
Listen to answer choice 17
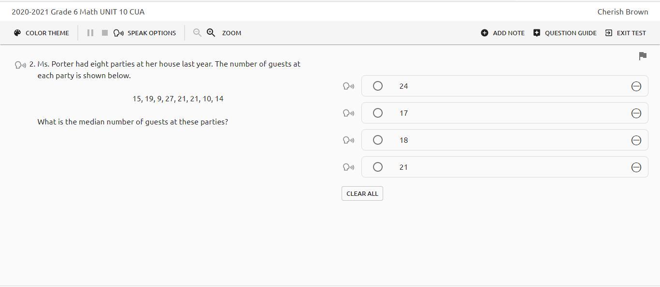click(348, 113)
